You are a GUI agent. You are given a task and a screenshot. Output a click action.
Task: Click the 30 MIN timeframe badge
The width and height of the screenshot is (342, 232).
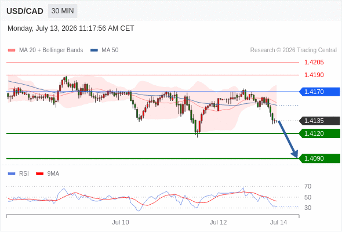63,11
